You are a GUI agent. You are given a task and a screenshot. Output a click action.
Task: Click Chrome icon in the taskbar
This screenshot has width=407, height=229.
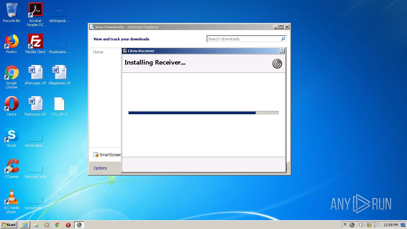pos(58,225)
